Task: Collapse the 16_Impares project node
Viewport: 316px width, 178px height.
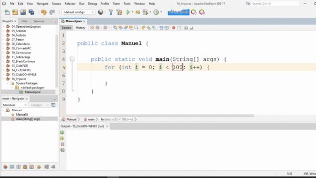Action: click(3, 79)
